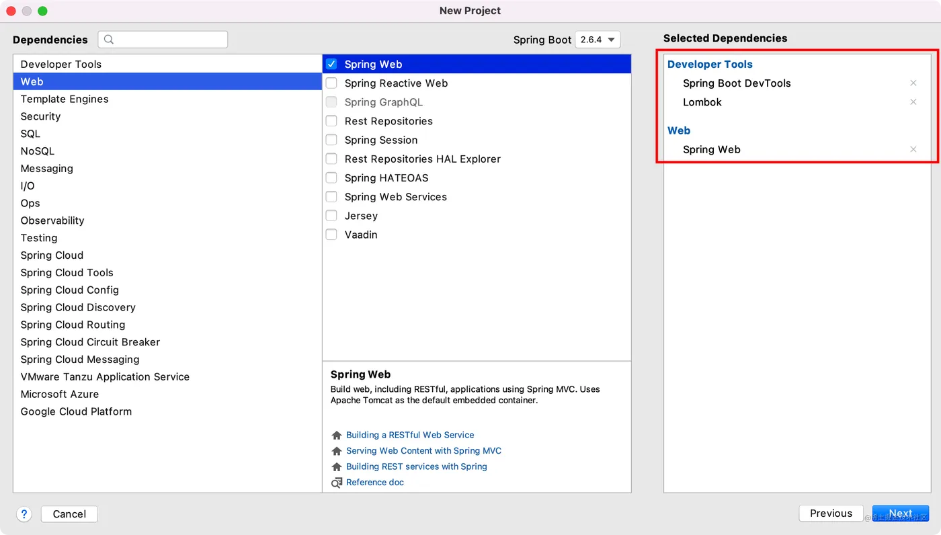This screenshot has width=941, height=535.
Task: Open Serving Web Content with Spring MVC link
Action: click(x=423, y=451)
